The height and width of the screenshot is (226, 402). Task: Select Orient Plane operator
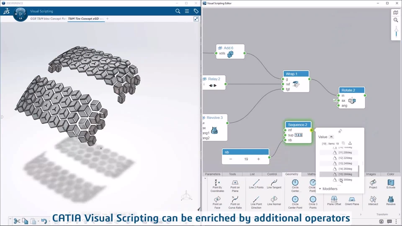pyautogui.click(x=352, y=200)
